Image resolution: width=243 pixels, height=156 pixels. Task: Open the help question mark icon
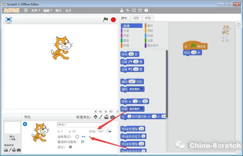click(x=146, y=10)
